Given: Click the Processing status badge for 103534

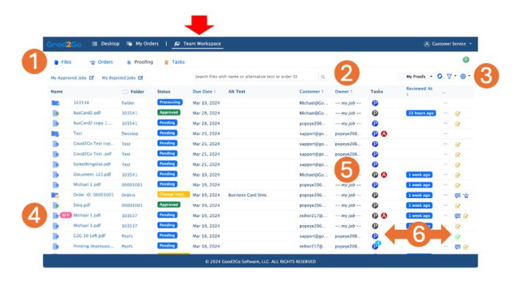Looking at the screenshot, I should coord(170,102).
